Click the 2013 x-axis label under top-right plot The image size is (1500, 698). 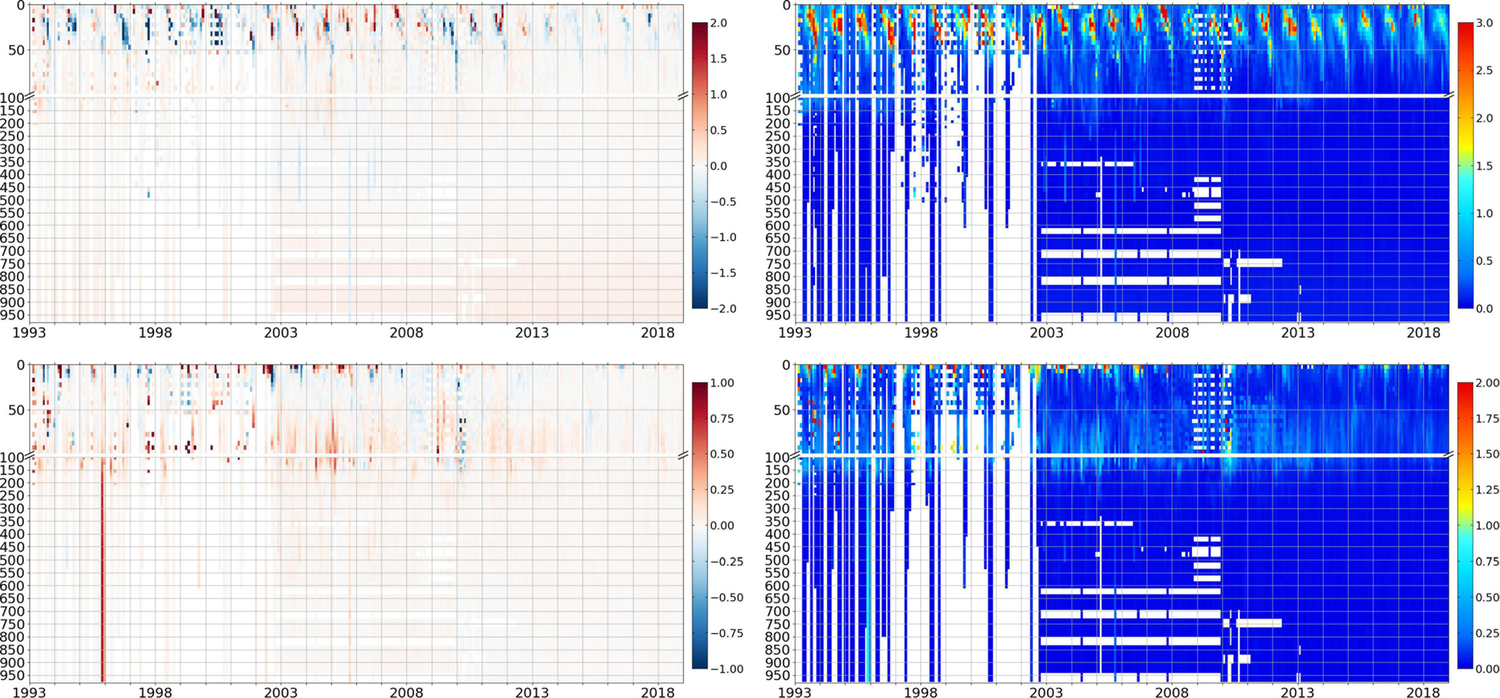1298,333
